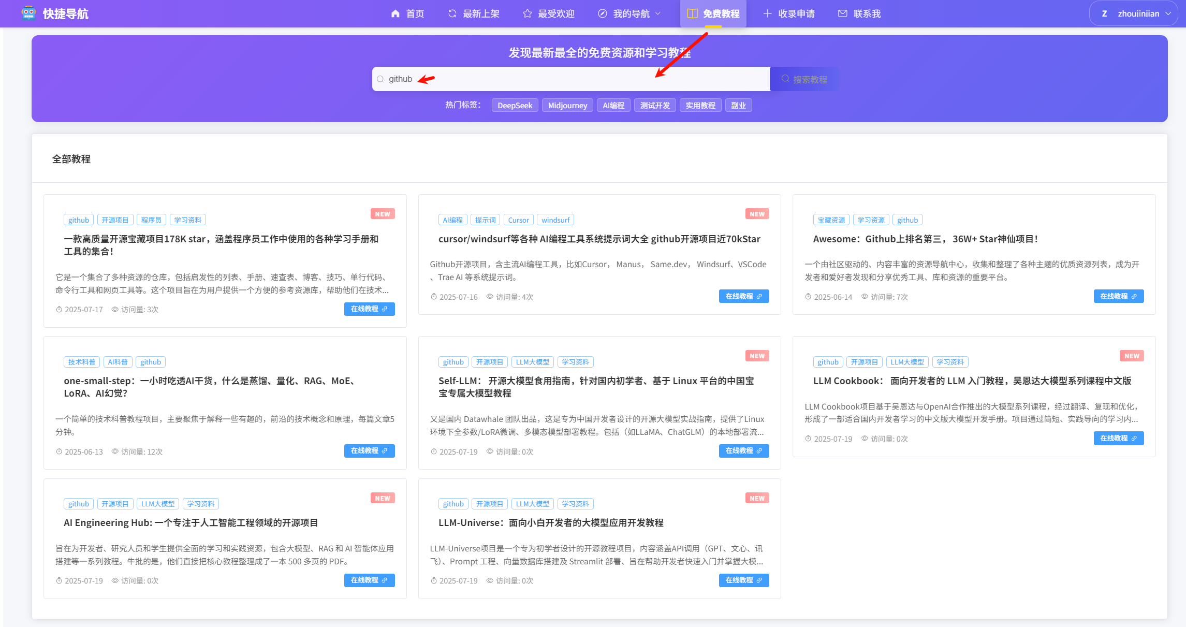Click the star icon beside 最受欢迎
Image resolution: width=1186 pixels, height=627 pixels.
(x=528, y=13)
